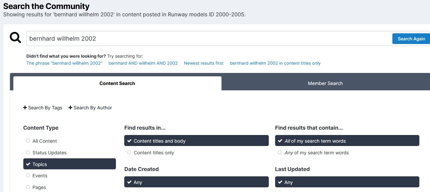The height and width of the screenshot is (192, 430).
Task: Click the magnifying glass search icon
Action: (x=15, y=38)
